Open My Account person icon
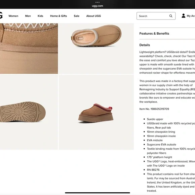Screen dimensions: 195x195 (183, 16)
